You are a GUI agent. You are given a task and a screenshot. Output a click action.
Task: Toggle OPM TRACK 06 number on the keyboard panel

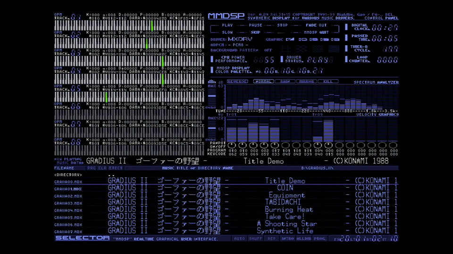click(x=75, y=106)
